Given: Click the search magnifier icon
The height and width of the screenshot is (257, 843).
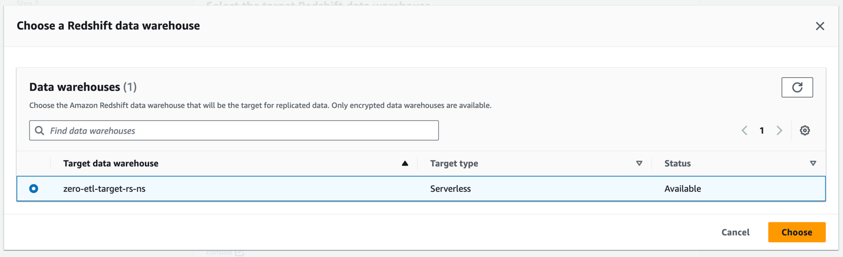Looking at the screenshot, I should [x=39, y=130].
